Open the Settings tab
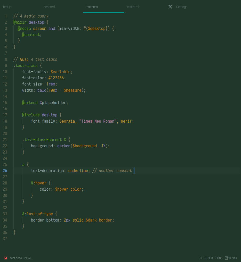The image size is (241, 262). tap(182, 7)
